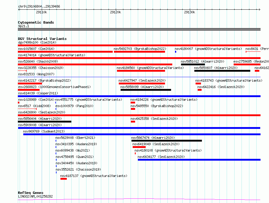This screenshot has height=203, width=269.
Task: Click the 29130k ruler mark
Action: (190, 12)
